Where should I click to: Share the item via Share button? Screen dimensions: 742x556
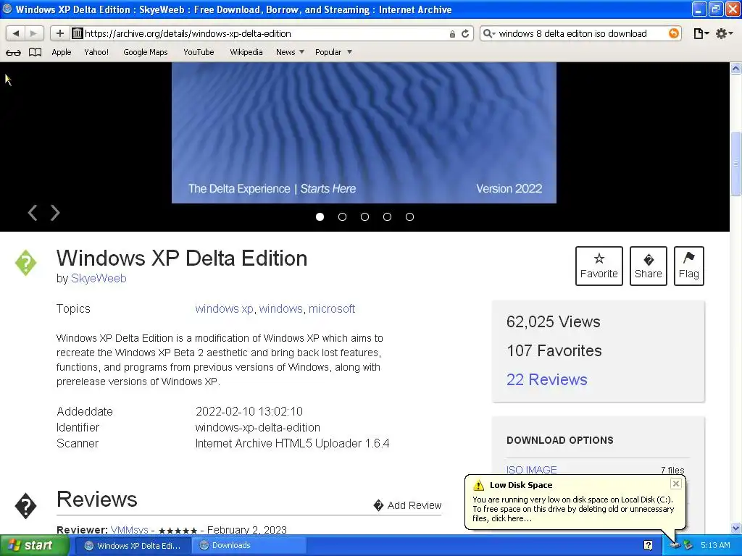pyautogui.click(x=649, y=266)
